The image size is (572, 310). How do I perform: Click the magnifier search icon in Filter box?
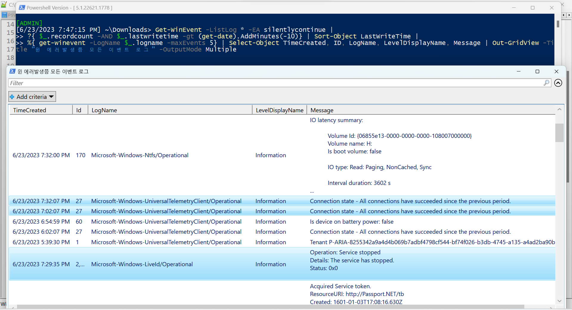click(546, 83)
